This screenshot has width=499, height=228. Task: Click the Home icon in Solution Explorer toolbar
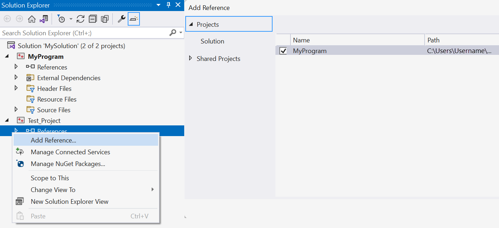[31, 19]
